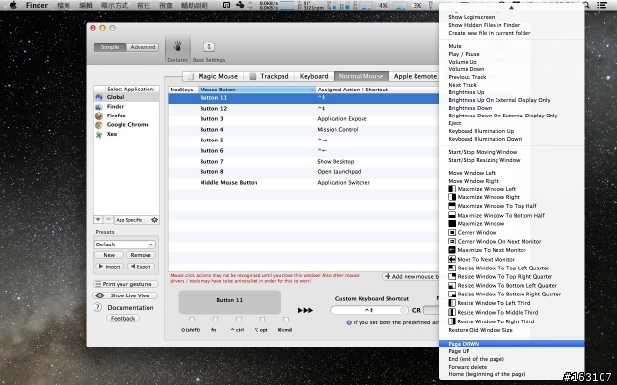Open the Basic Settings toolbar icon
Viewport: 617px width, 385px height.
point(209,47)
